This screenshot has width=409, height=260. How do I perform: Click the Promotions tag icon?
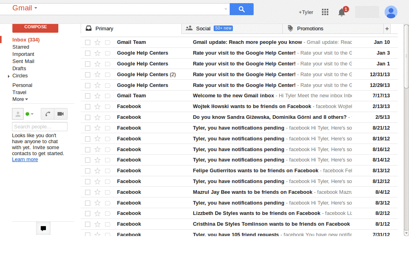(x=290, y=28)
